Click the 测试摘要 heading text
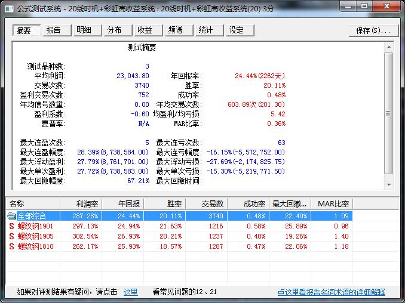 pos(142,48)
